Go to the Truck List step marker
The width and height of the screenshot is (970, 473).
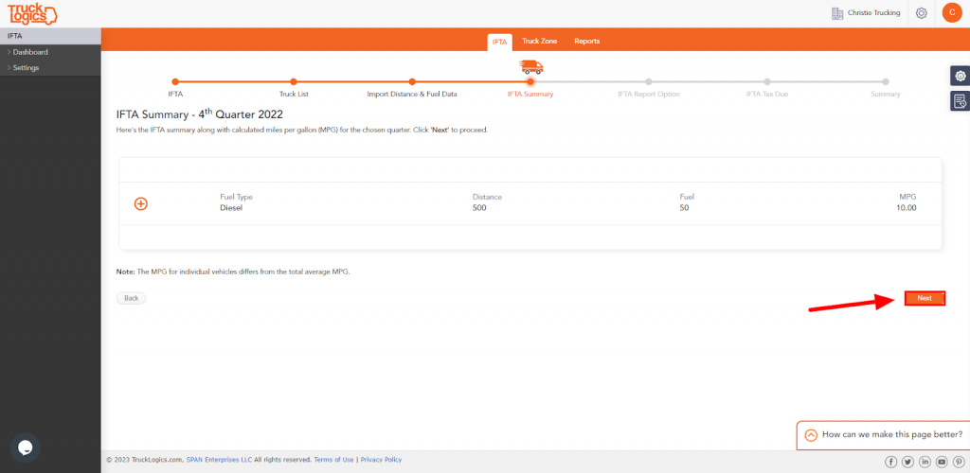(294, 81)
